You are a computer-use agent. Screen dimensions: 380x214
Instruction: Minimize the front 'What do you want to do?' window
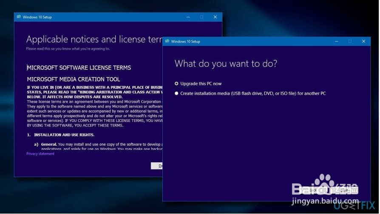point(337,41)
